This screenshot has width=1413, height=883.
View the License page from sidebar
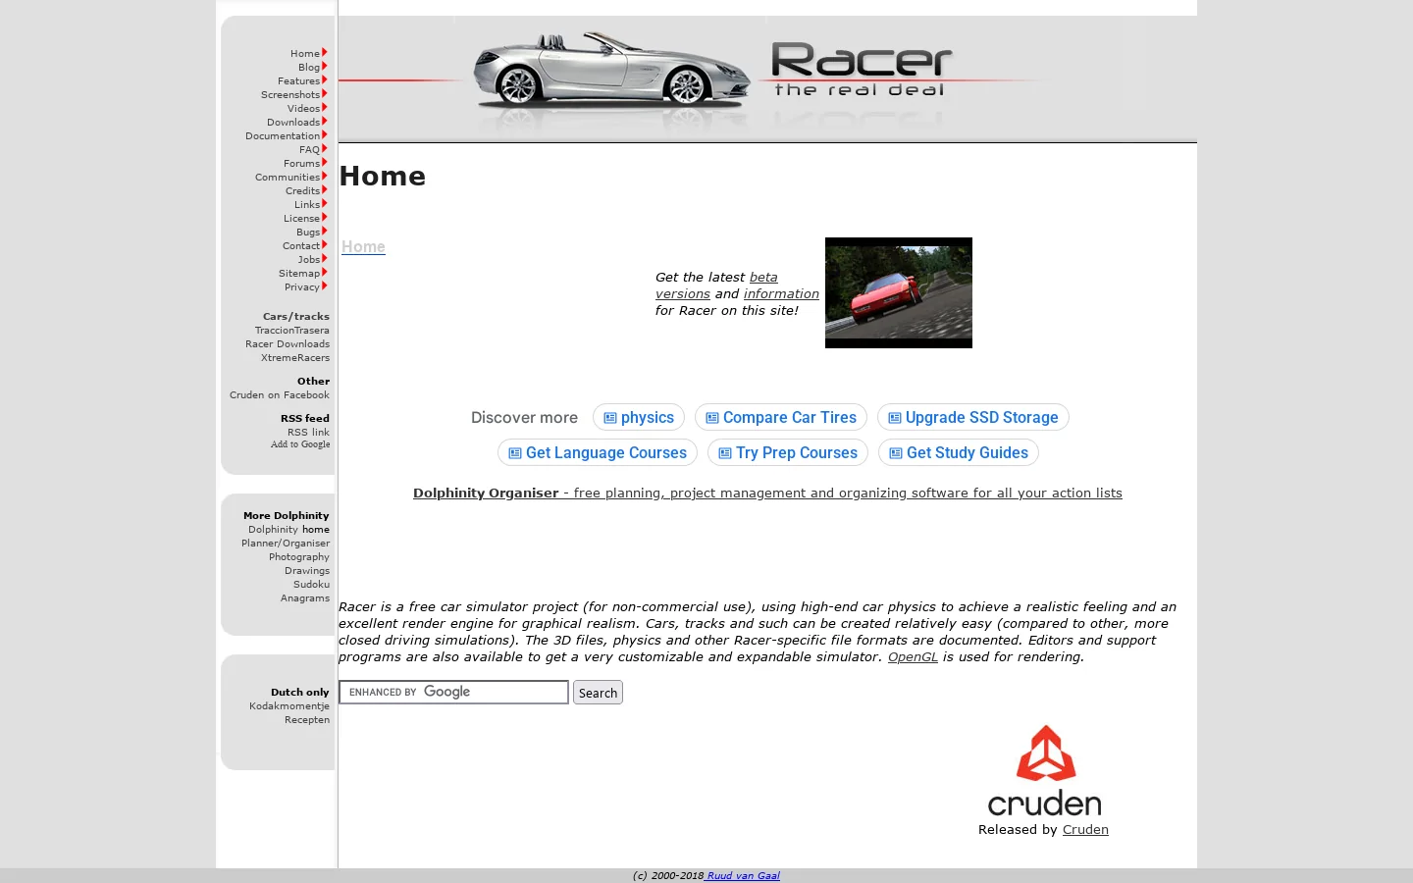click(301, 219)
